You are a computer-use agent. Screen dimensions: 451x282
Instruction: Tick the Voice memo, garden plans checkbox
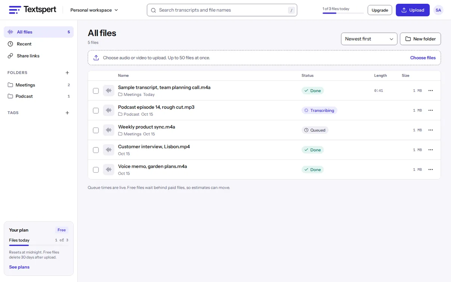pyautogui.click(x=96, y=170)
